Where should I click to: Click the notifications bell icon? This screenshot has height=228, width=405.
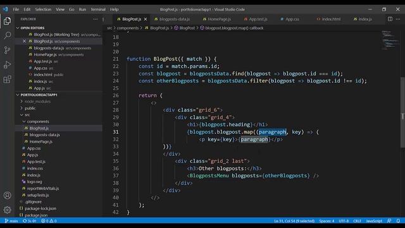(398, 221)
